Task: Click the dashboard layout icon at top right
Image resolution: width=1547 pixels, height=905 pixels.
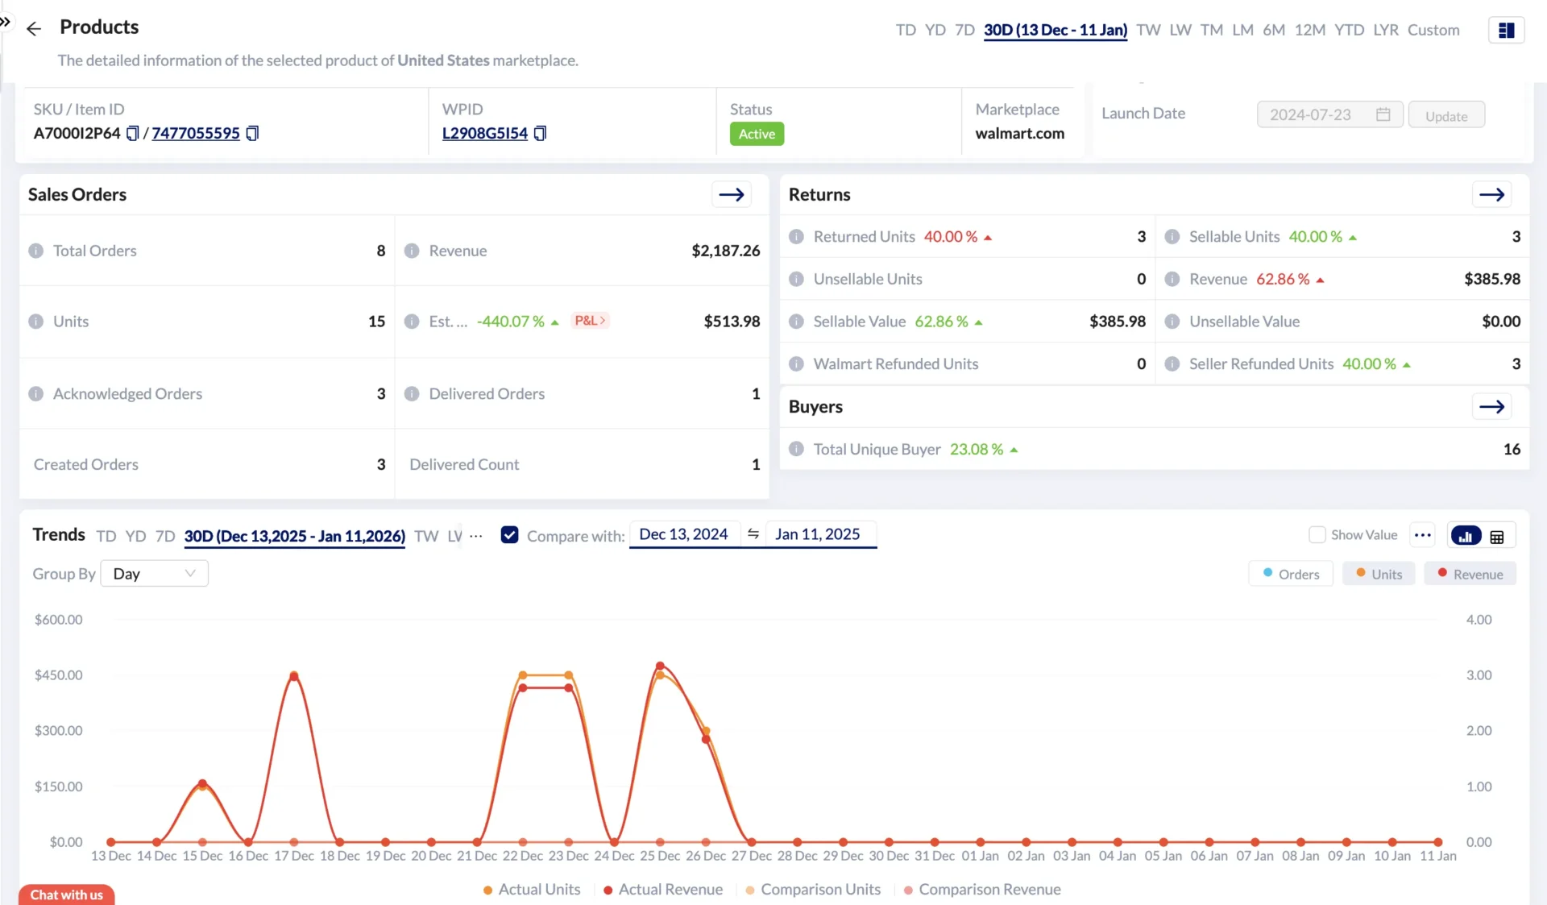Action: pos(1506,30)
